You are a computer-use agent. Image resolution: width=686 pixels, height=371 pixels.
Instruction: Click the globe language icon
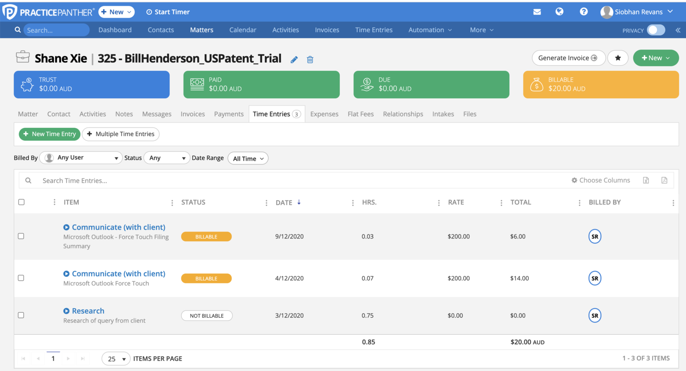pos(559,12)
